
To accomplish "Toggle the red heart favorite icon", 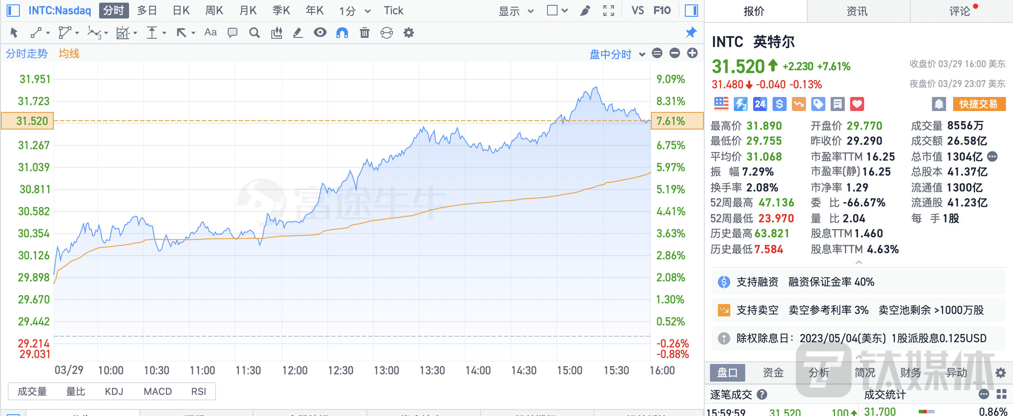I will [857, 104].
